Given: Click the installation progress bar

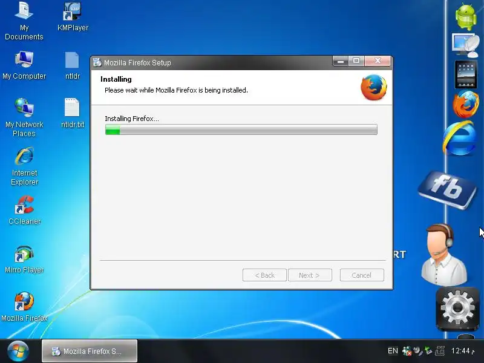Looking at the screenshot, I should pyautogui.click(x=241, y=129).
